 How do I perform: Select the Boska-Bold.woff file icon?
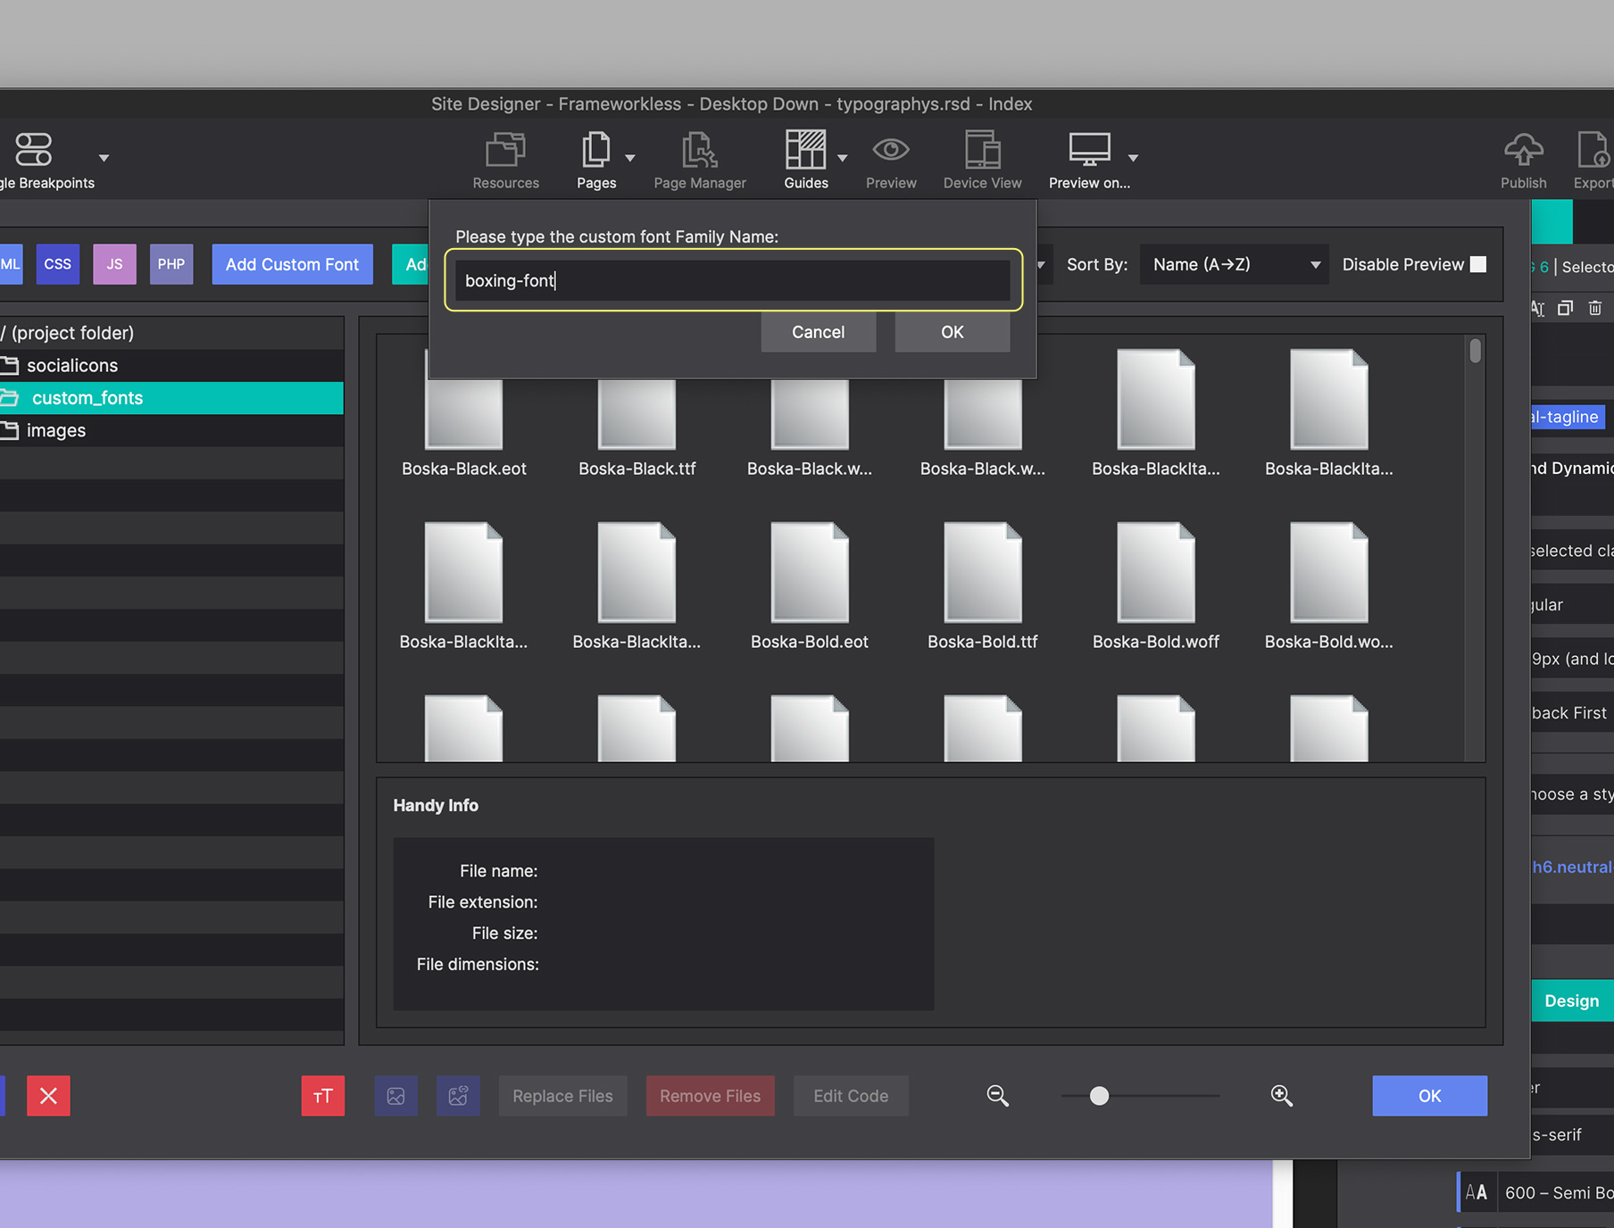tap(1156, 574)
